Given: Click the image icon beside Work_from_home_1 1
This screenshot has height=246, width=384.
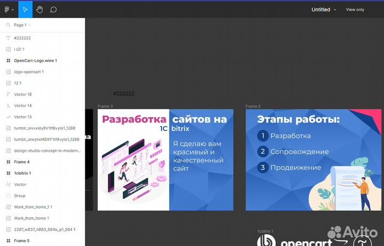Looking at the screenshot, I should click(9, 207).
